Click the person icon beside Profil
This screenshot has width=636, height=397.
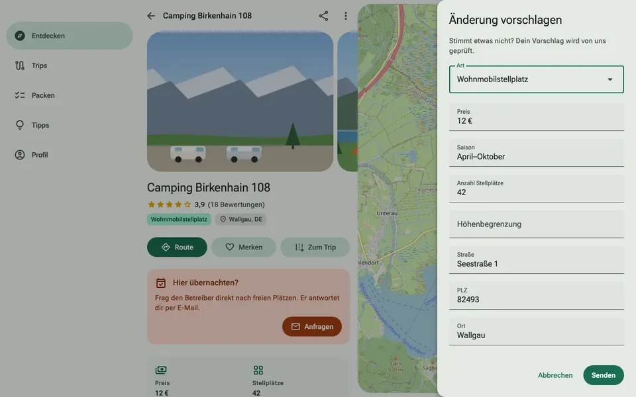(20, 155)
